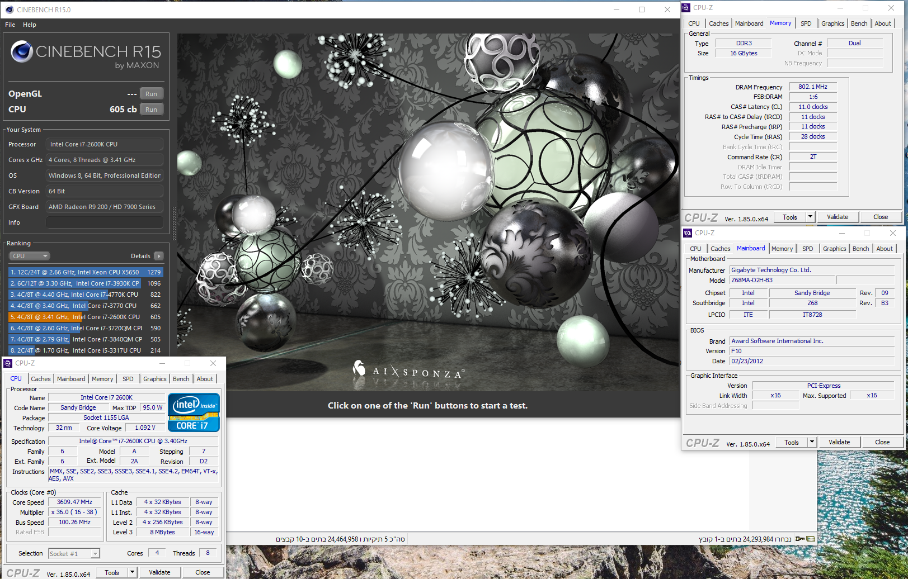Click Validate in Memory CPU-Z window
The height and width of the screenshot is (579, 908).
(x=838, y=217)
